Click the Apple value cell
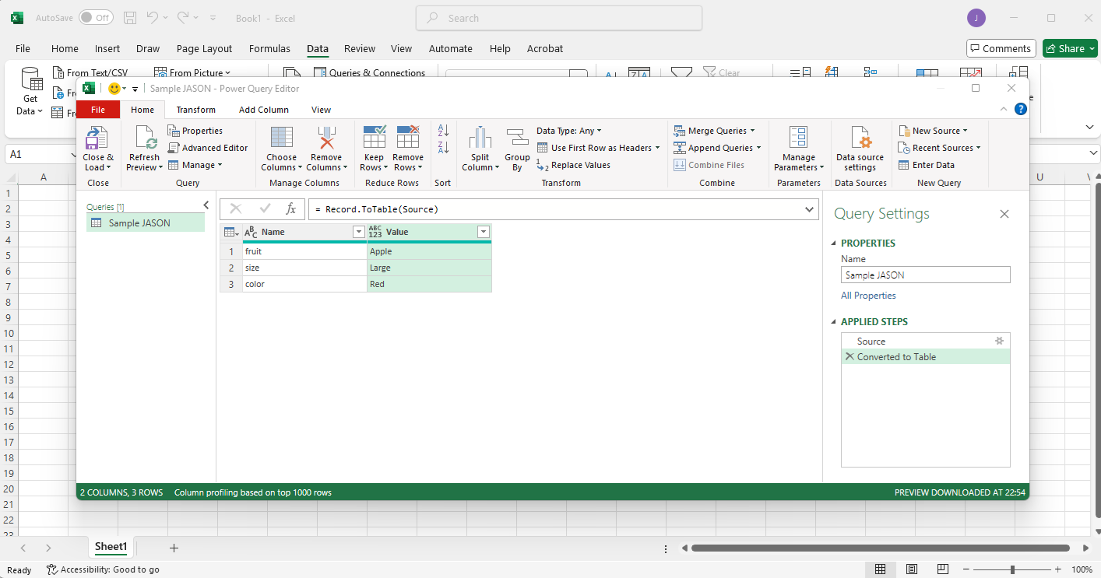This screenshot has height=578, width=1101. coord(429,251)
